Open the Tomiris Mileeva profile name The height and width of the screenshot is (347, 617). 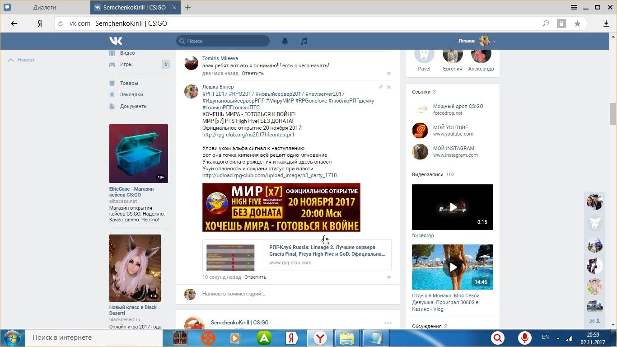point(220,58)
